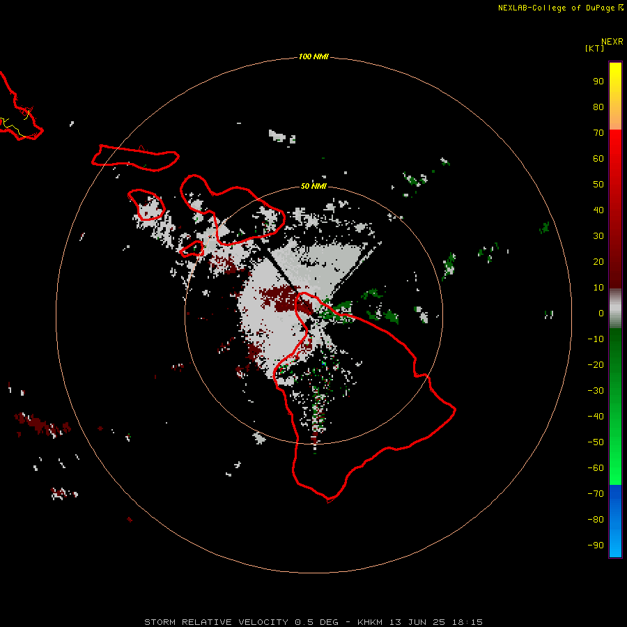Click the NEXR label above the color bar
This screenshot has height=627, width=627.
(x=612, y=42)
